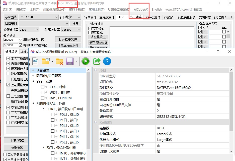Screen dimensions: 235x161
Task: Uncheck 清除代码缓冲区 checkbox
Action: 21,40
